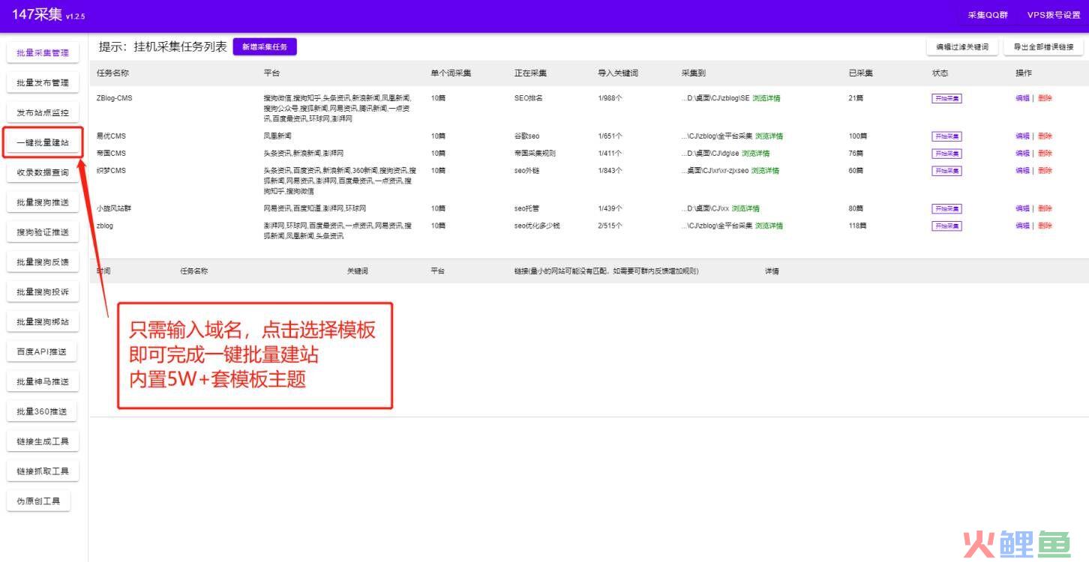Click the 新增采集任务 button

[x=265, y=46]
